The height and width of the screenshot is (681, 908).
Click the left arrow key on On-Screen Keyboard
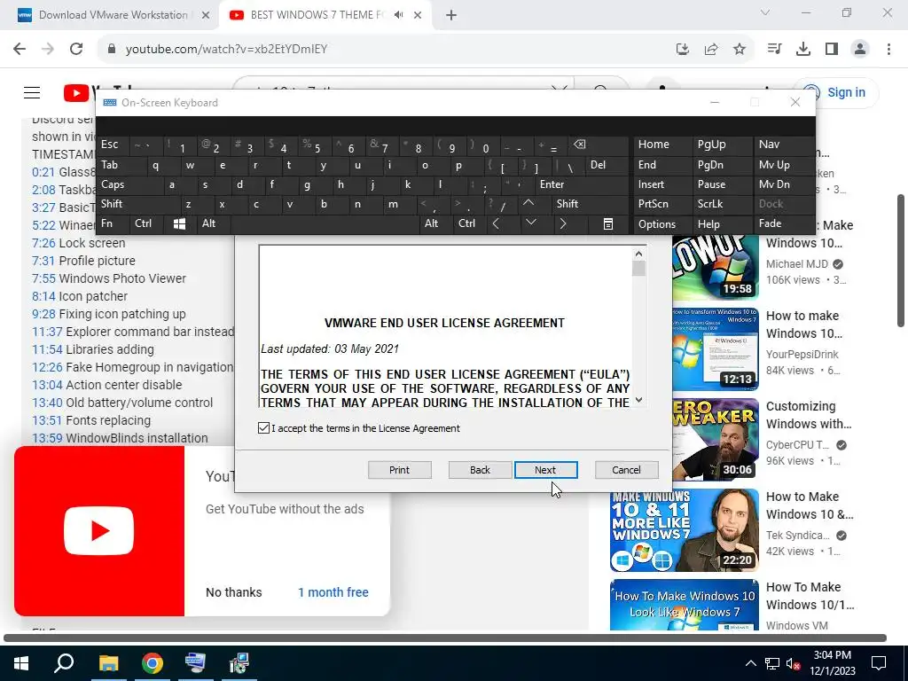(x=496, y=224)
